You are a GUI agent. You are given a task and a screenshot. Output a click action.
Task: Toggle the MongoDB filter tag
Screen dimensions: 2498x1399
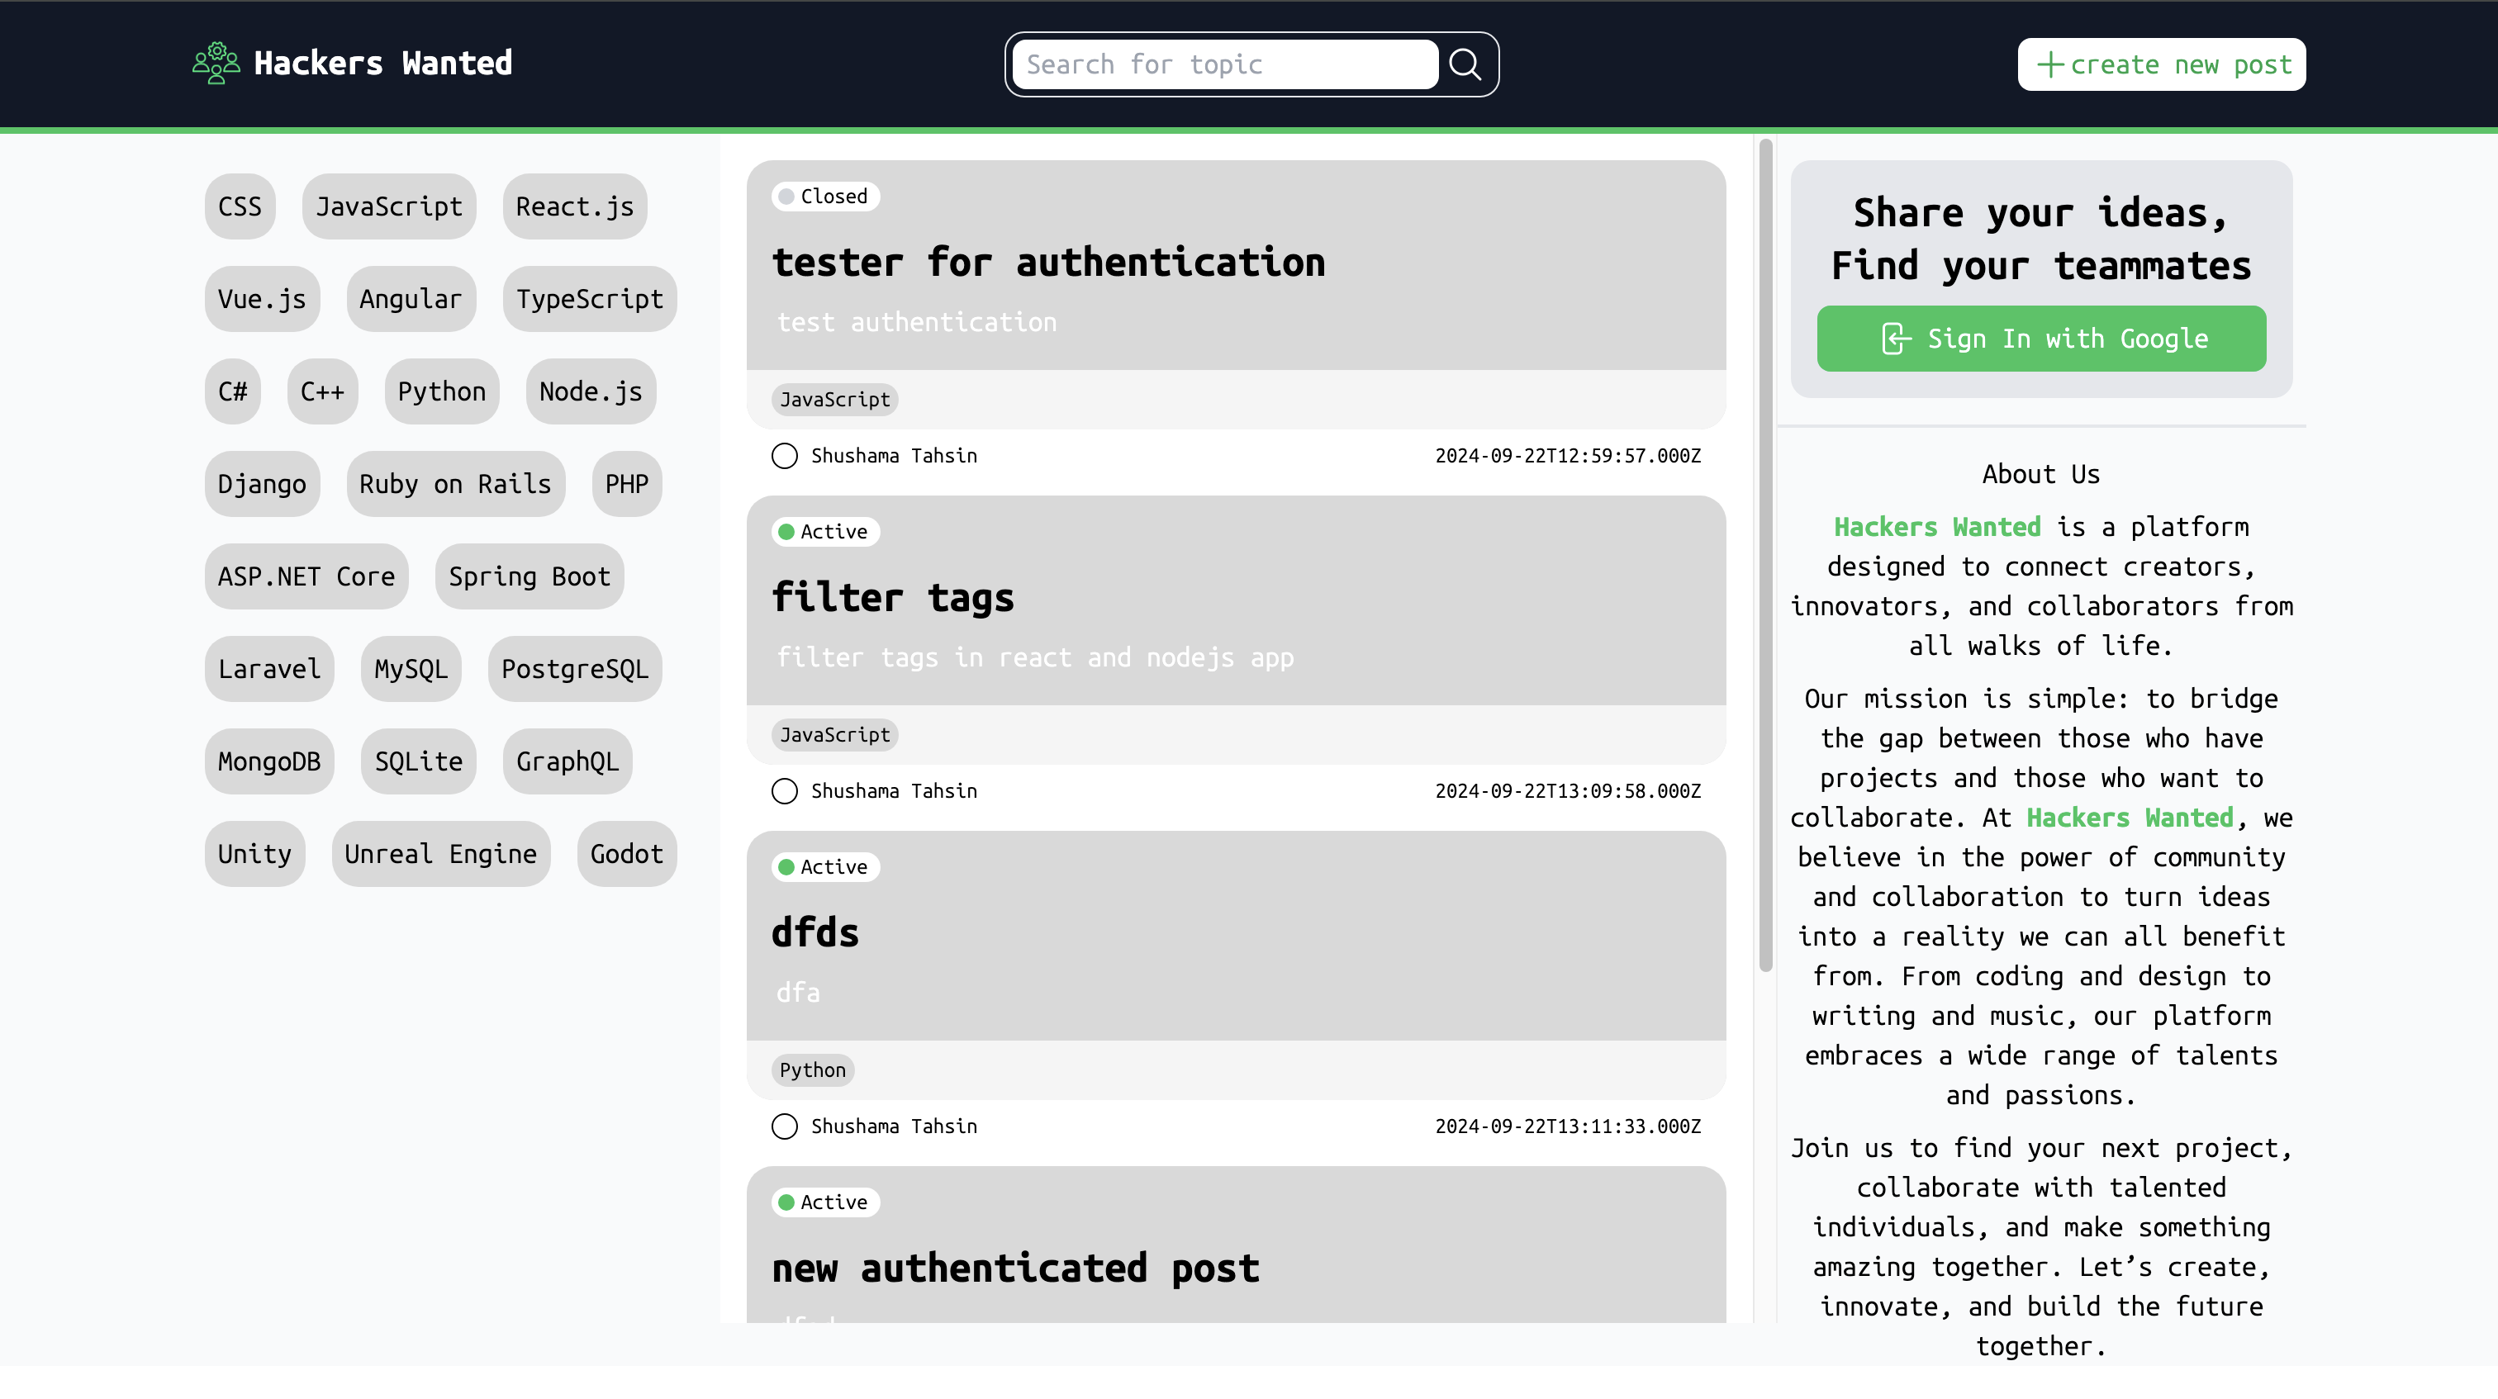[268, 761]
